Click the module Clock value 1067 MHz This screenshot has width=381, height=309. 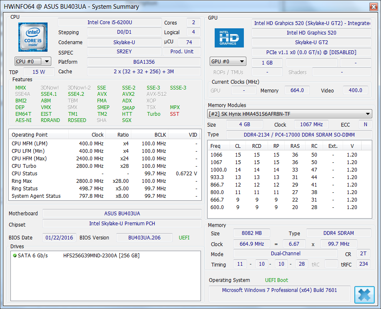tap(311, 125)
